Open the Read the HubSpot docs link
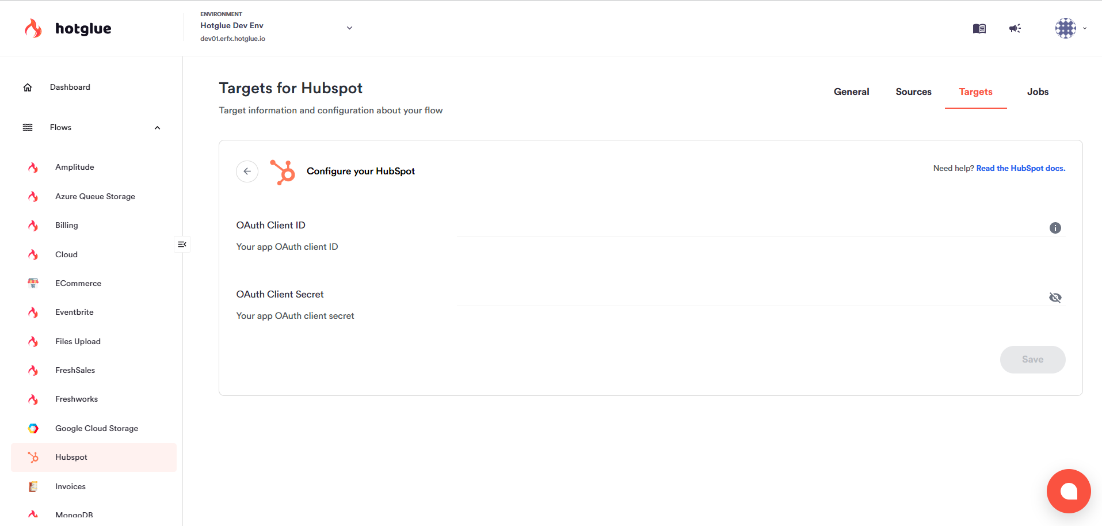The height and width of the screenshot is (526, 1102). tap(1020, 169)
